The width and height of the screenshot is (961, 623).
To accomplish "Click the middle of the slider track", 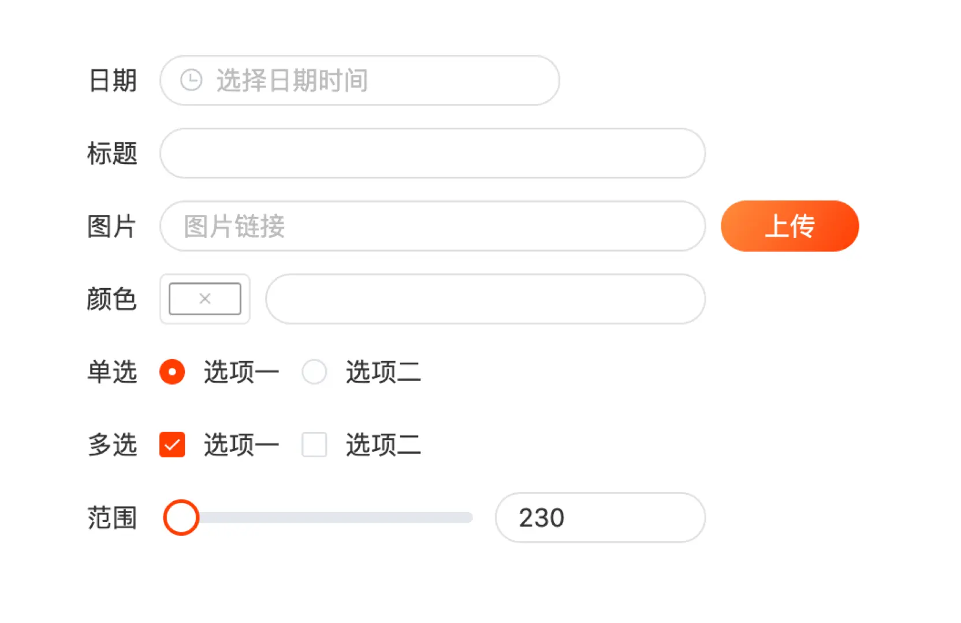I will (327, 517).
